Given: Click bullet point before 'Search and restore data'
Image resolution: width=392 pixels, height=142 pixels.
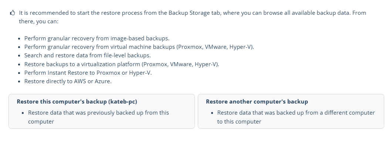Looking at the screenshot, I should (20, 56).
